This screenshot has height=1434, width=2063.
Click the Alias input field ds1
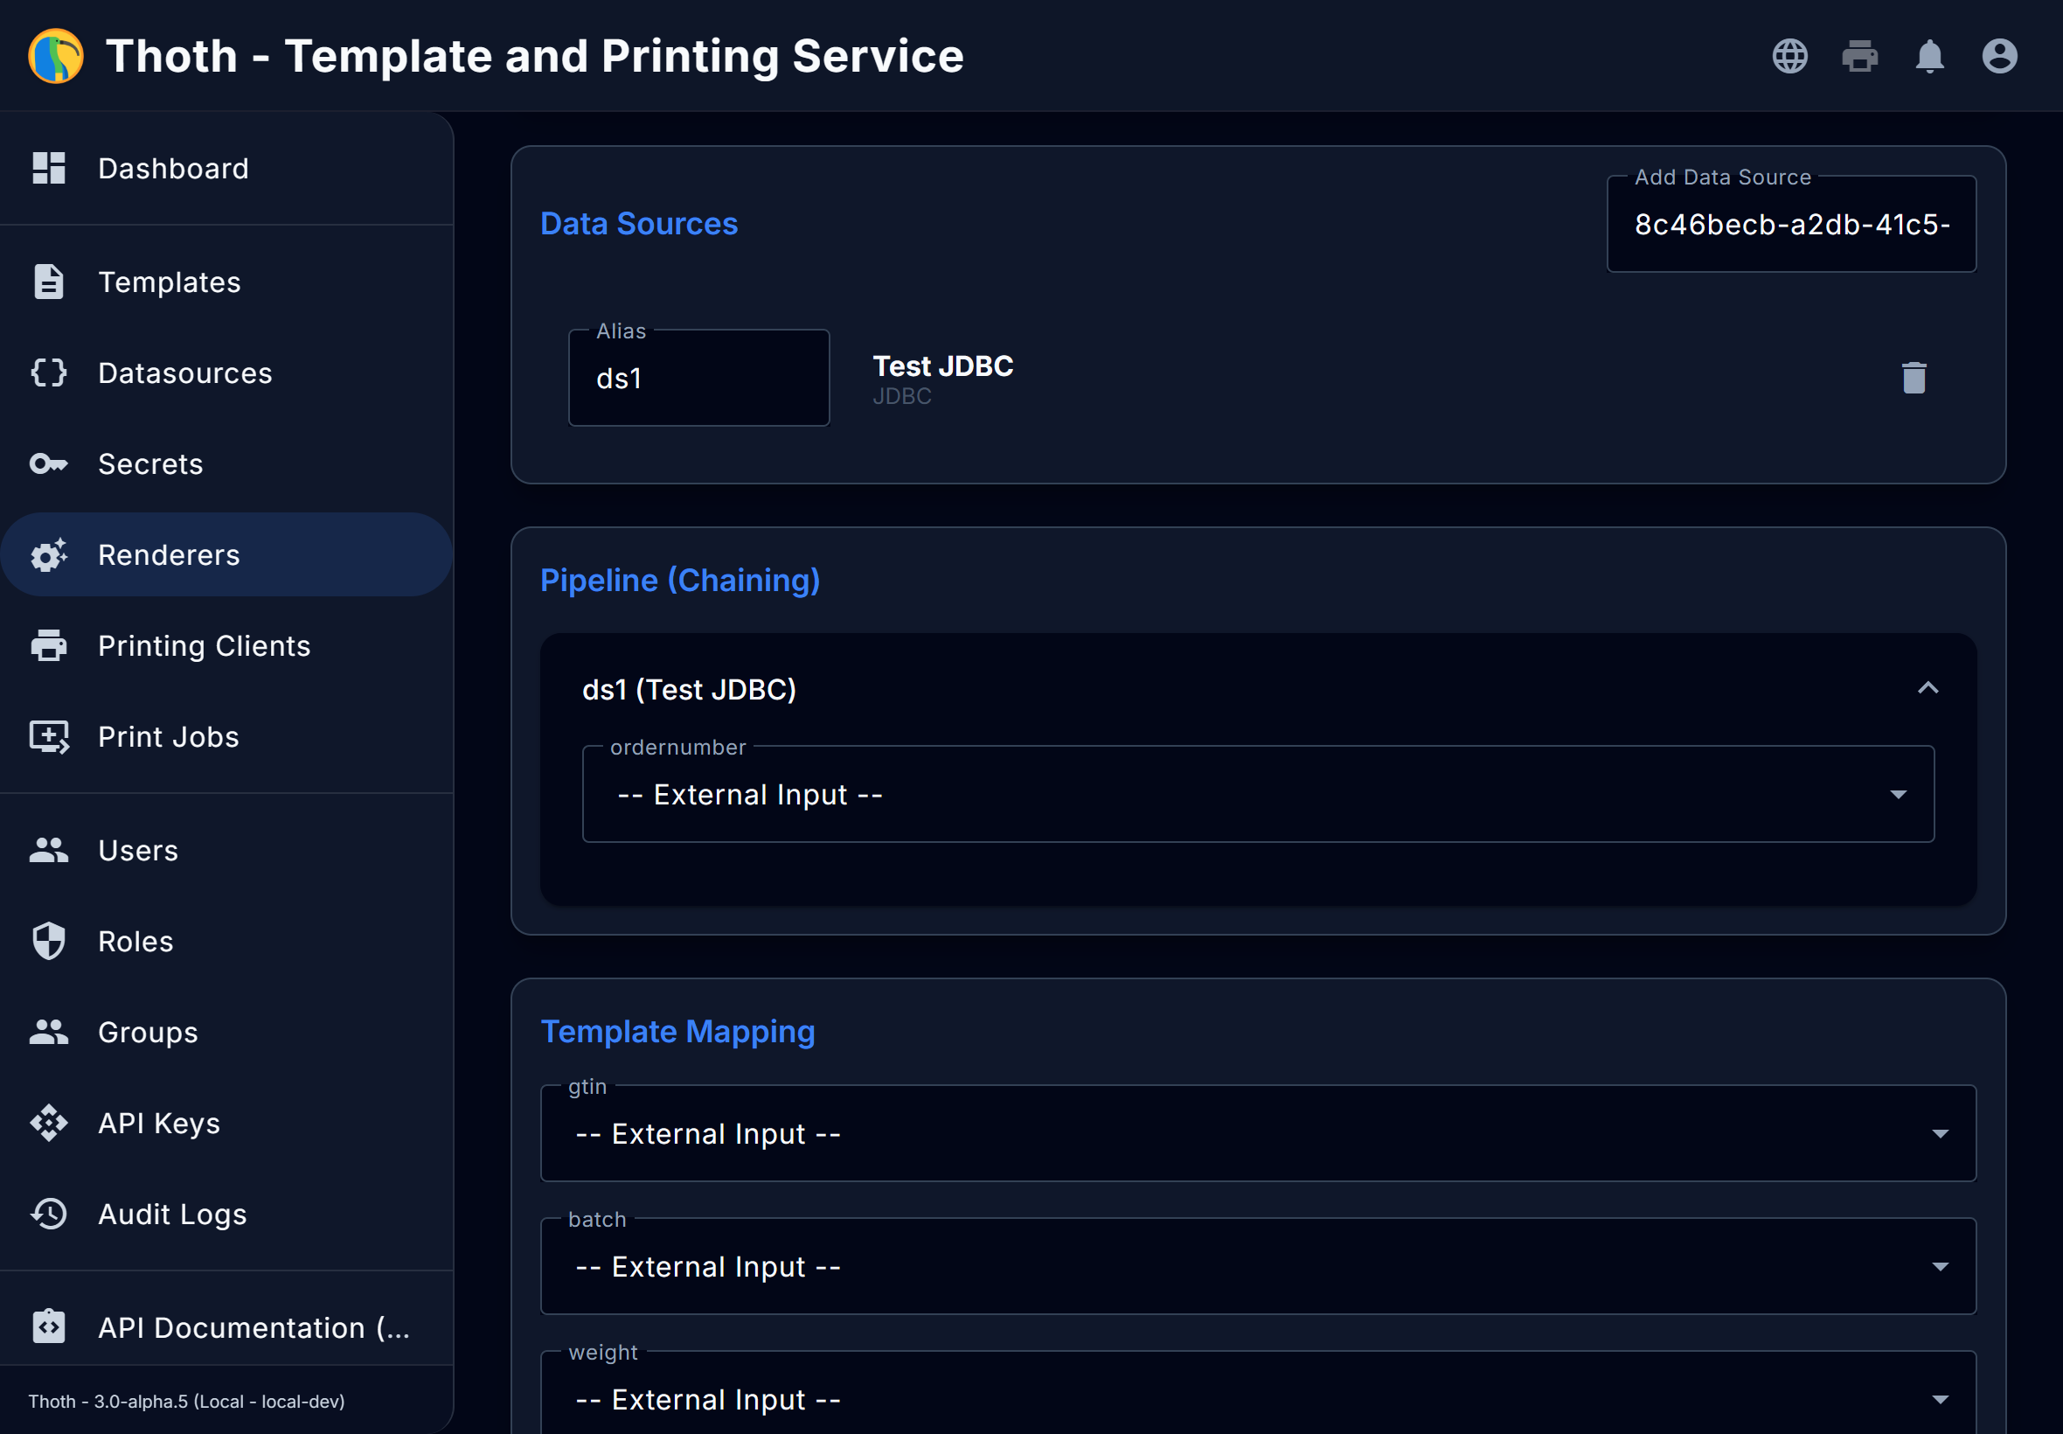pos(698,378)
